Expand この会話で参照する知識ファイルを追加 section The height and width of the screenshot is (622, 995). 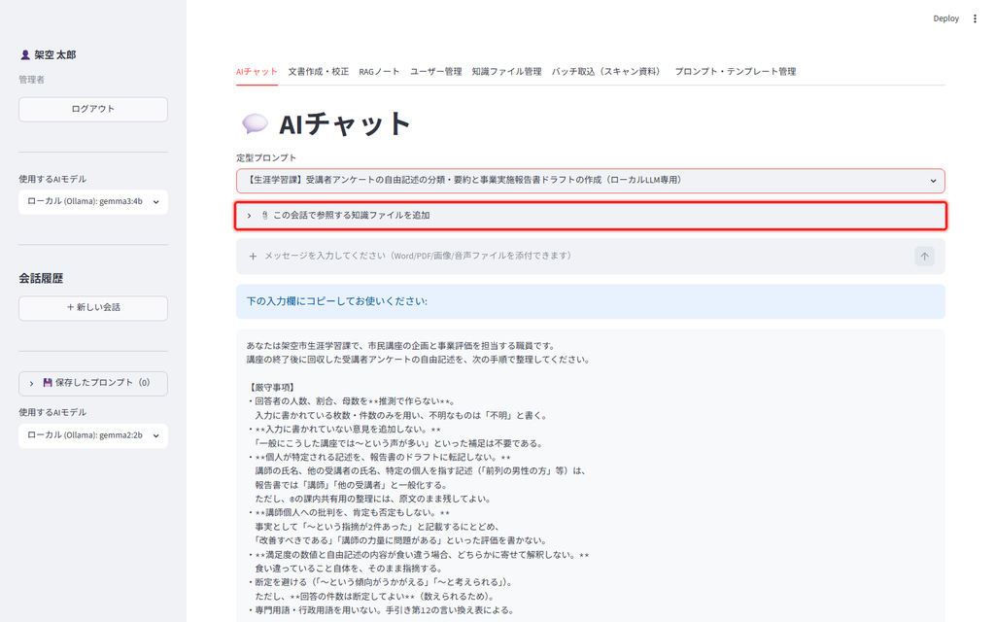coord(590,216)
